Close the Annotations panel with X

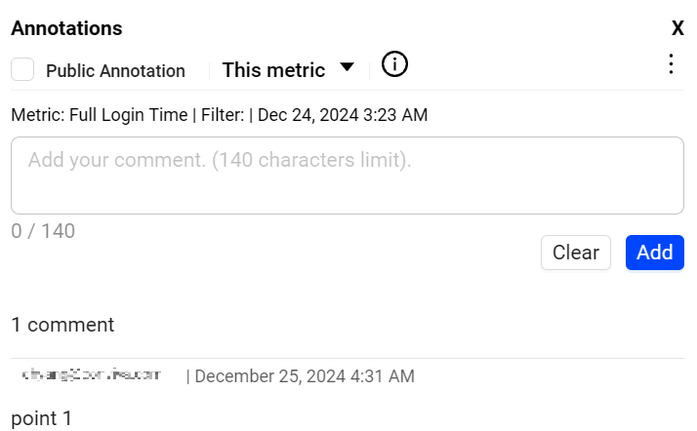677,29
